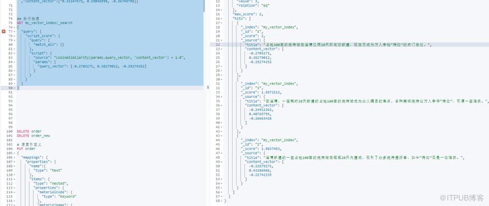
Task: Click the highlighted title line 22 in the response
Action: click(x=349, y=44)
